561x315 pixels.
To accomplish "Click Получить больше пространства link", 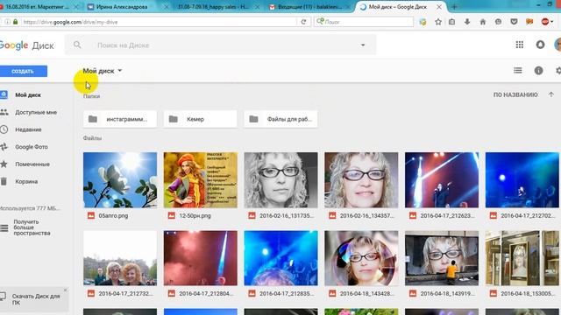I will 32,227.
